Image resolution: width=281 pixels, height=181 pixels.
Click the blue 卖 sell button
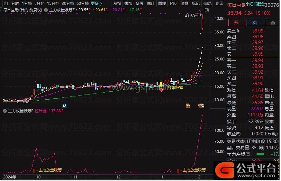(255, 23)
